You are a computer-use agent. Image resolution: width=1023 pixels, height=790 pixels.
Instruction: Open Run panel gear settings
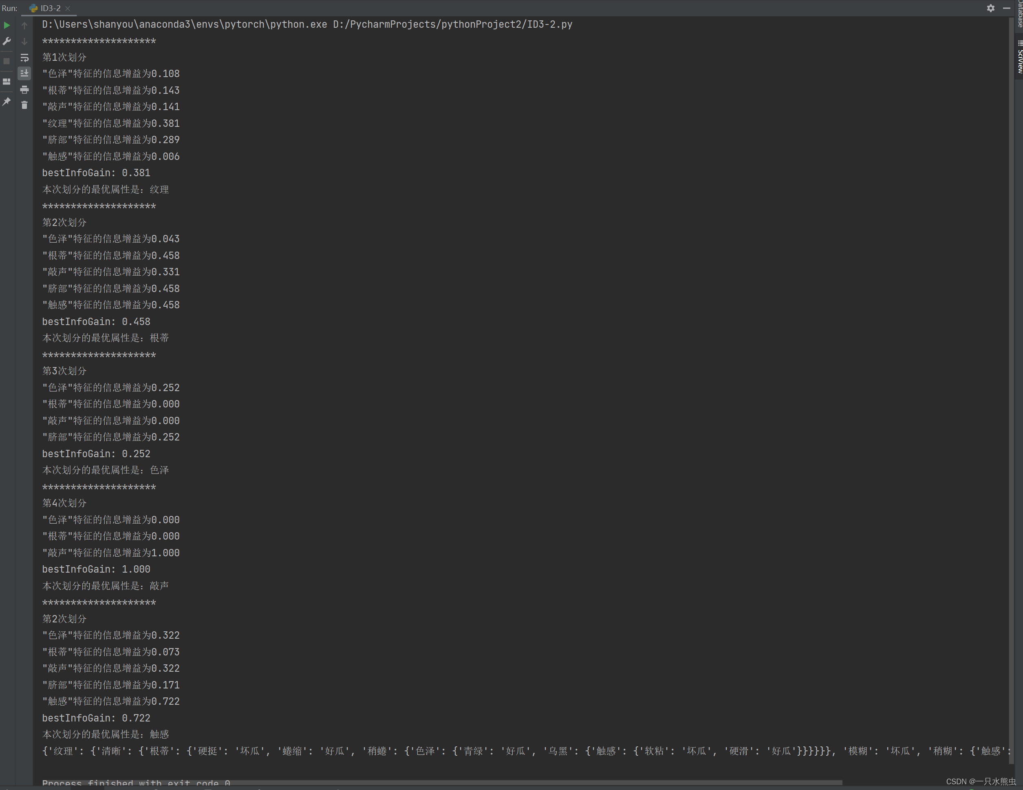pyautogui.click(x=991, y=8)
